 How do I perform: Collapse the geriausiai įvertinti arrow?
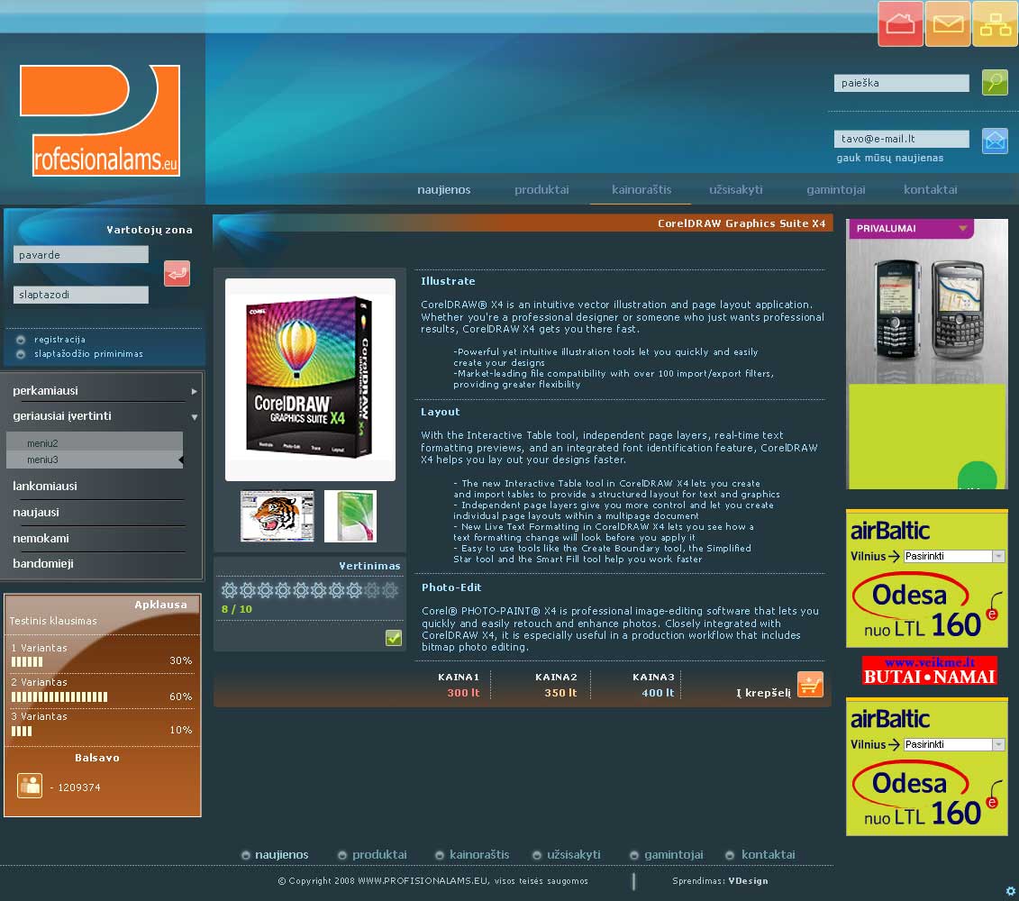pos(195,417)
